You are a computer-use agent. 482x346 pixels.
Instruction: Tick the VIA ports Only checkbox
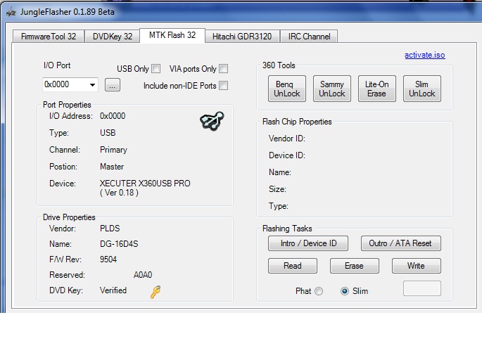224,68
